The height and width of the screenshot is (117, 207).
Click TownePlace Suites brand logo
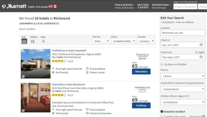(142, 89)
